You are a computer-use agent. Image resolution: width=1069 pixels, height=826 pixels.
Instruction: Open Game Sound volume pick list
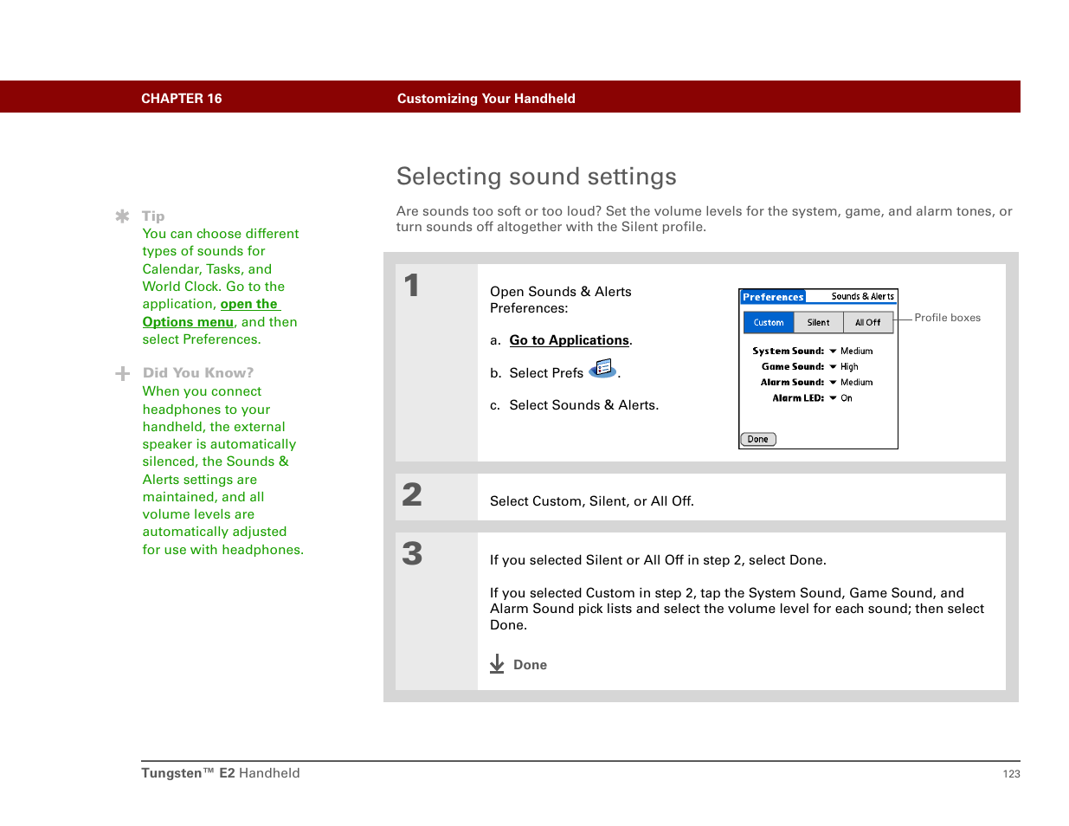click(844, 367)
